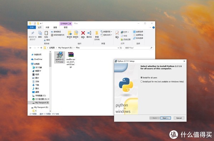Open 此电脑 (This PC) in navigation pane
This screenshot has height=141, width=214.
tap(35, 64)
